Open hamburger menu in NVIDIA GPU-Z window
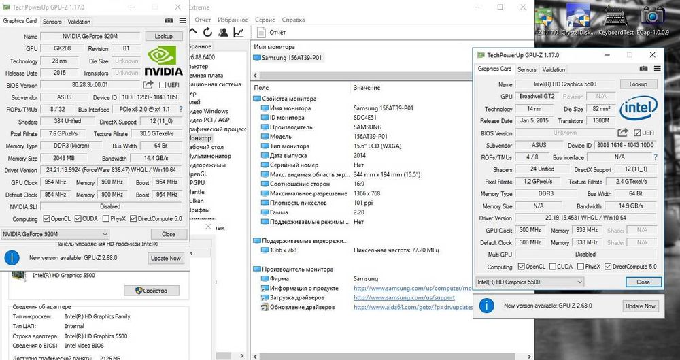This screenshot has width=680, height=360. [182, 21]
